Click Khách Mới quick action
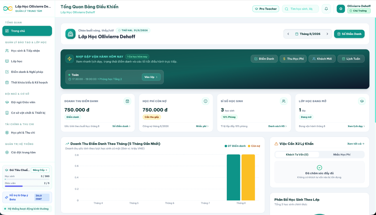The height and width of the screenshot is (215, 376). tap(322, 59)
